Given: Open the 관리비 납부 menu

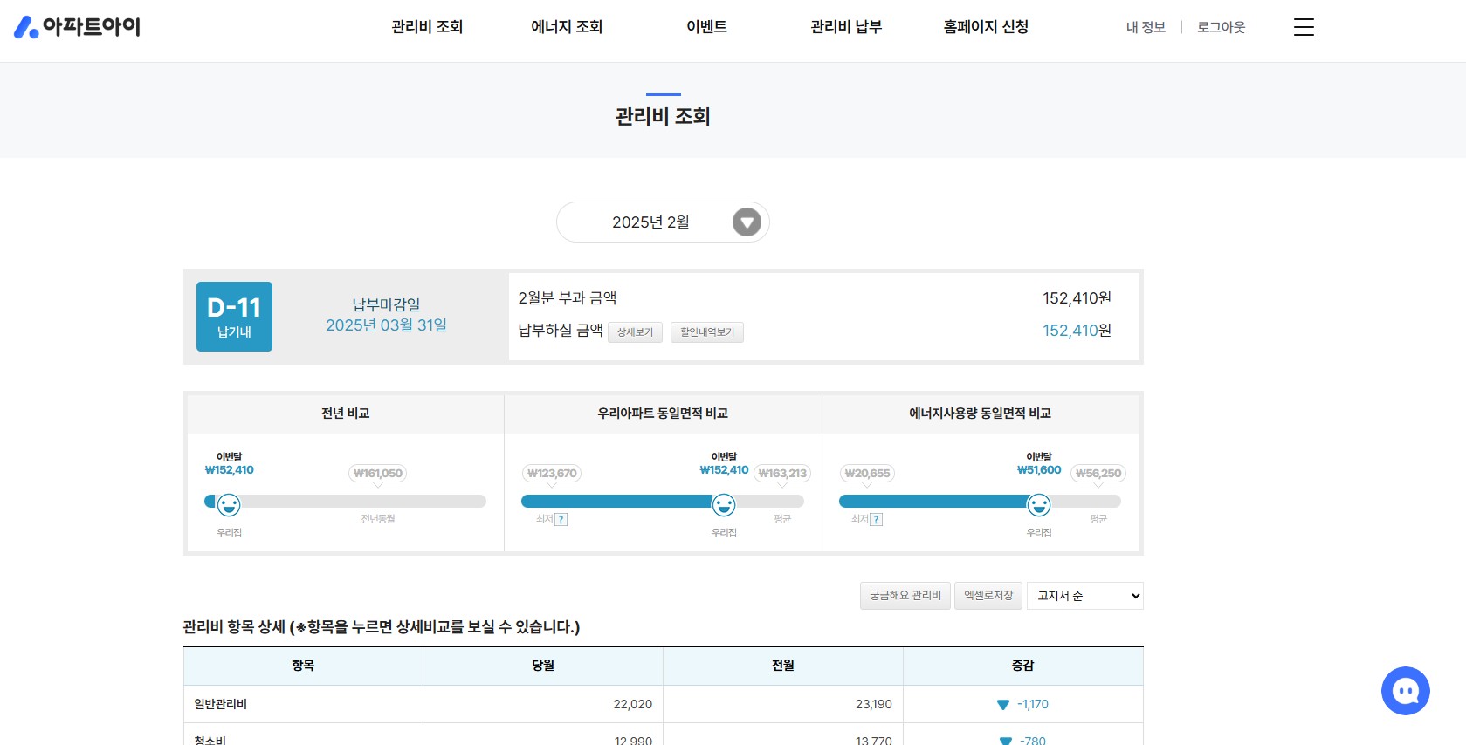Looking at the screenshot, I should 846,27.
